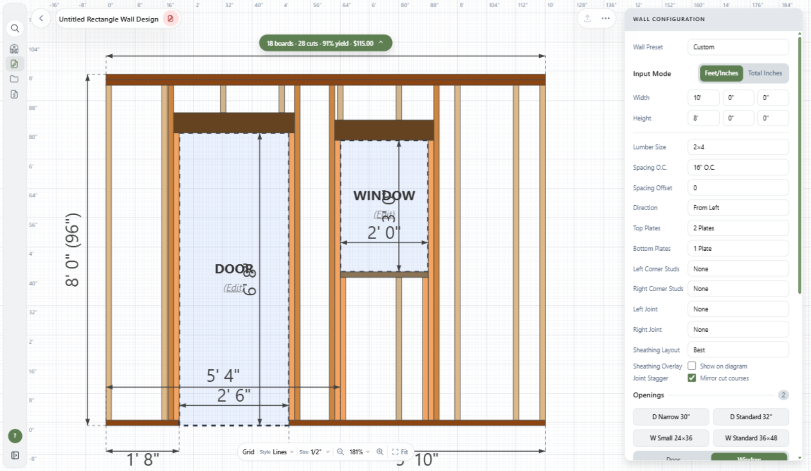Add a D Narrow 30" opening
Viewport: 811px width, 471px height.
coord(671,417)
